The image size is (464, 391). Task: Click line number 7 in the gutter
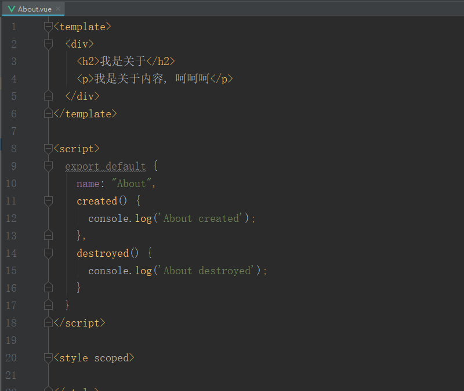pos(14,131)
